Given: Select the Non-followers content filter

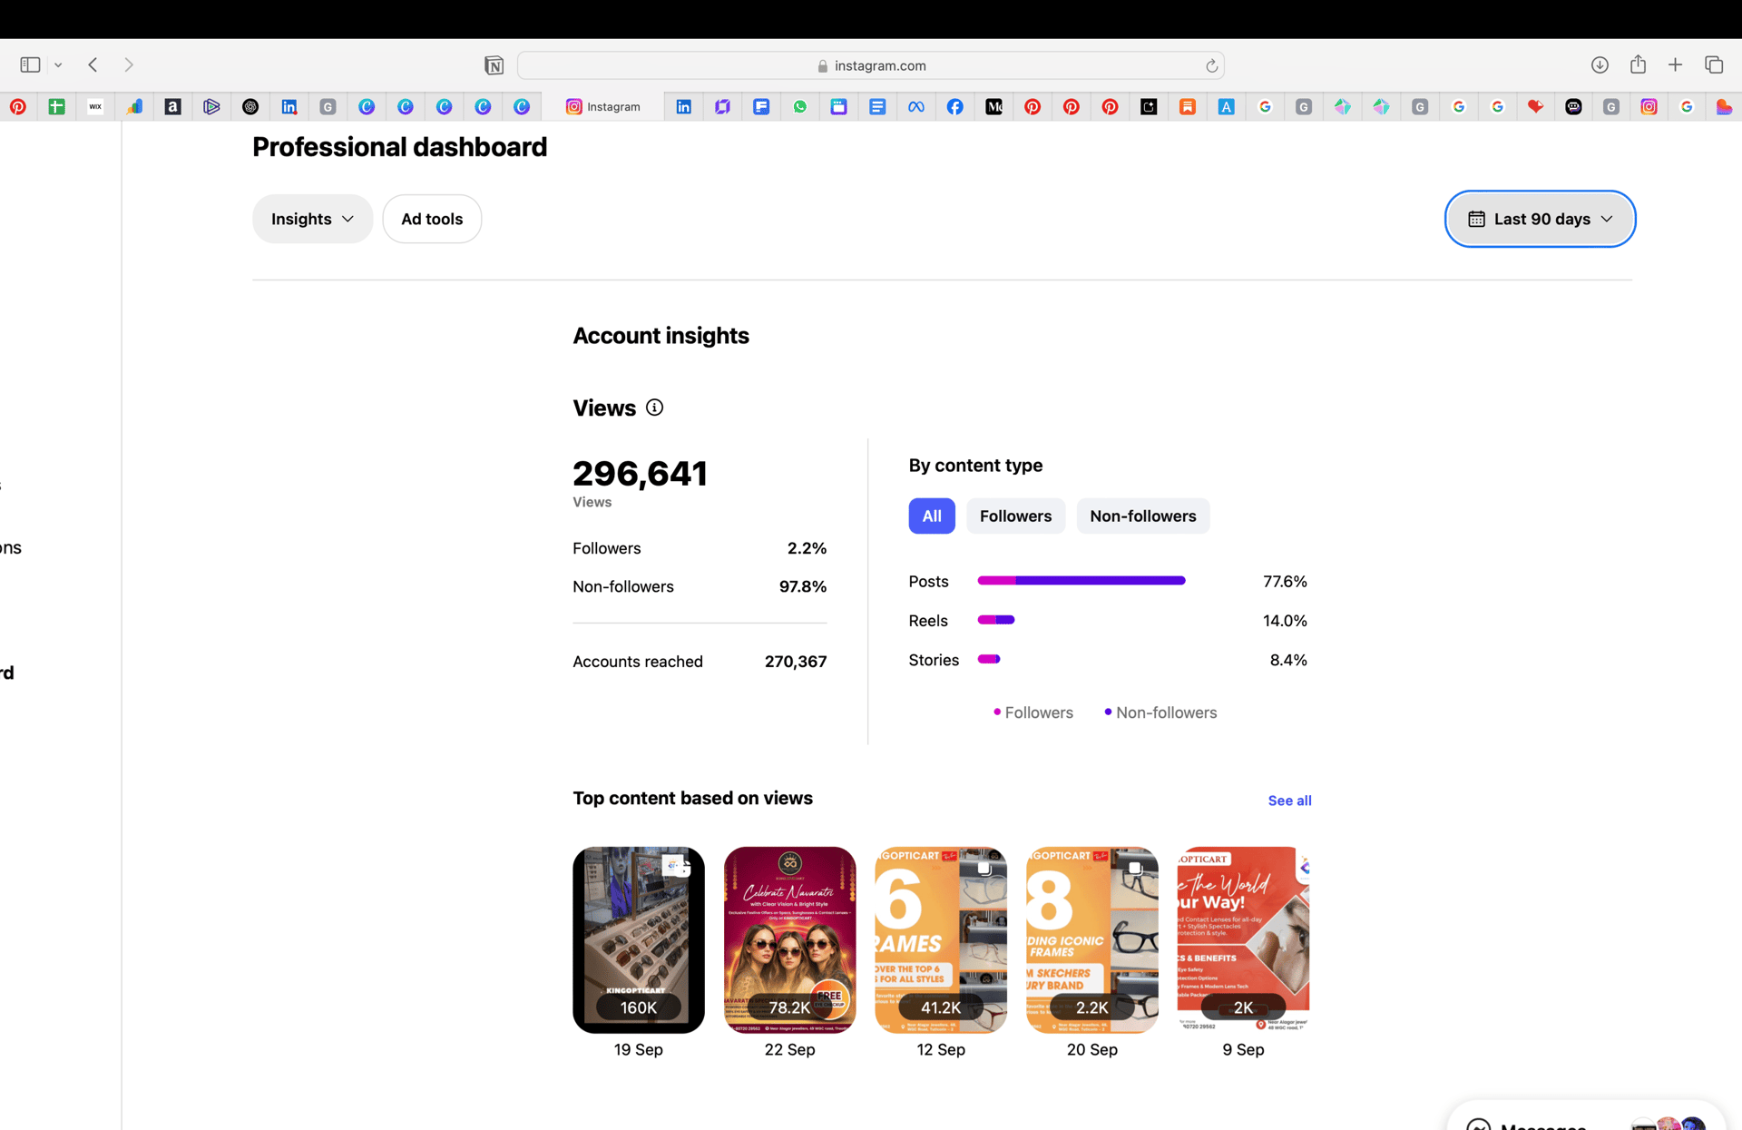Looking at the screenshot, I should coord(1142,516).
